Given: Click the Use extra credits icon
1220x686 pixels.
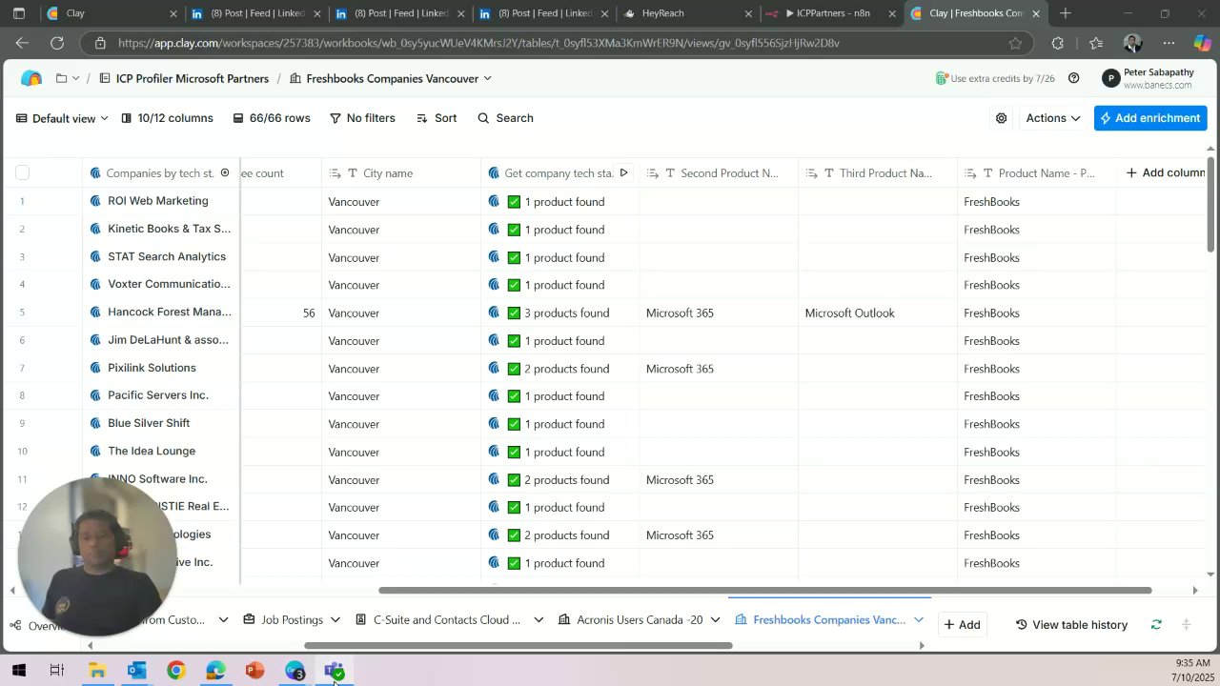Looking at the screenshot, I should 941,78.
